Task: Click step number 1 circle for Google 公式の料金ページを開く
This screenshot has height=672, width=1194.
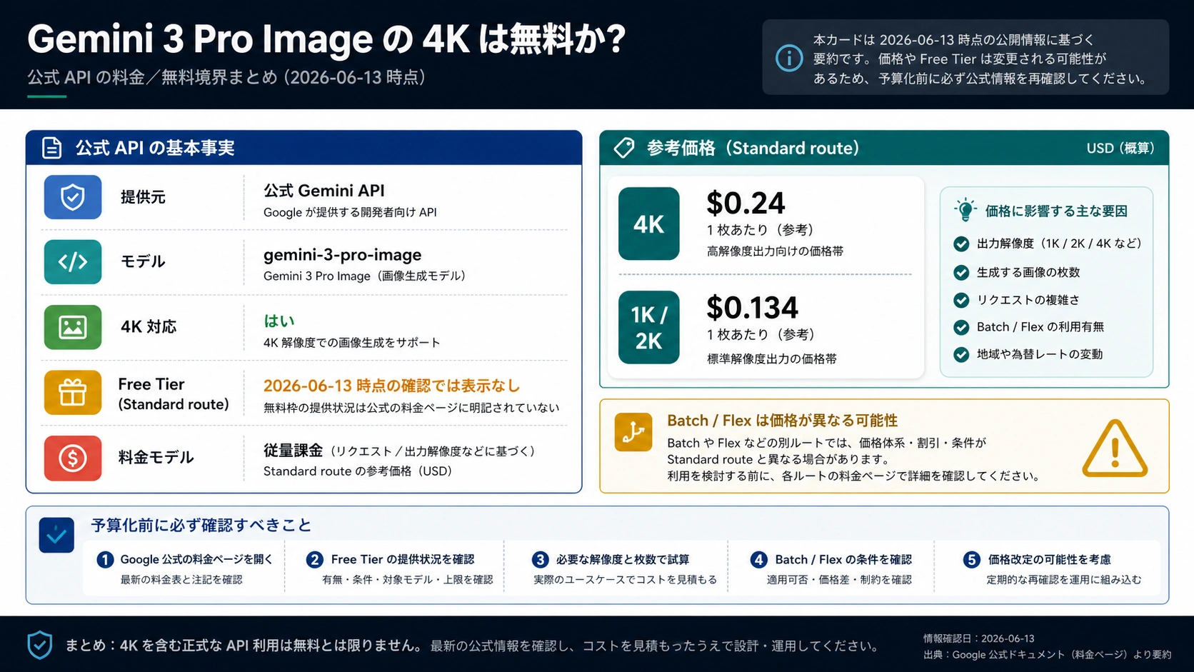Action: point(105,559)
